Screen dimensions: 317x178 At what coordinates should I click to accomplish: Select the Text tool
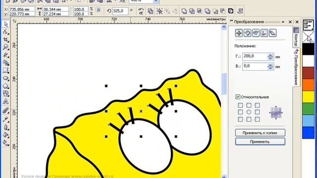[5, 101]
